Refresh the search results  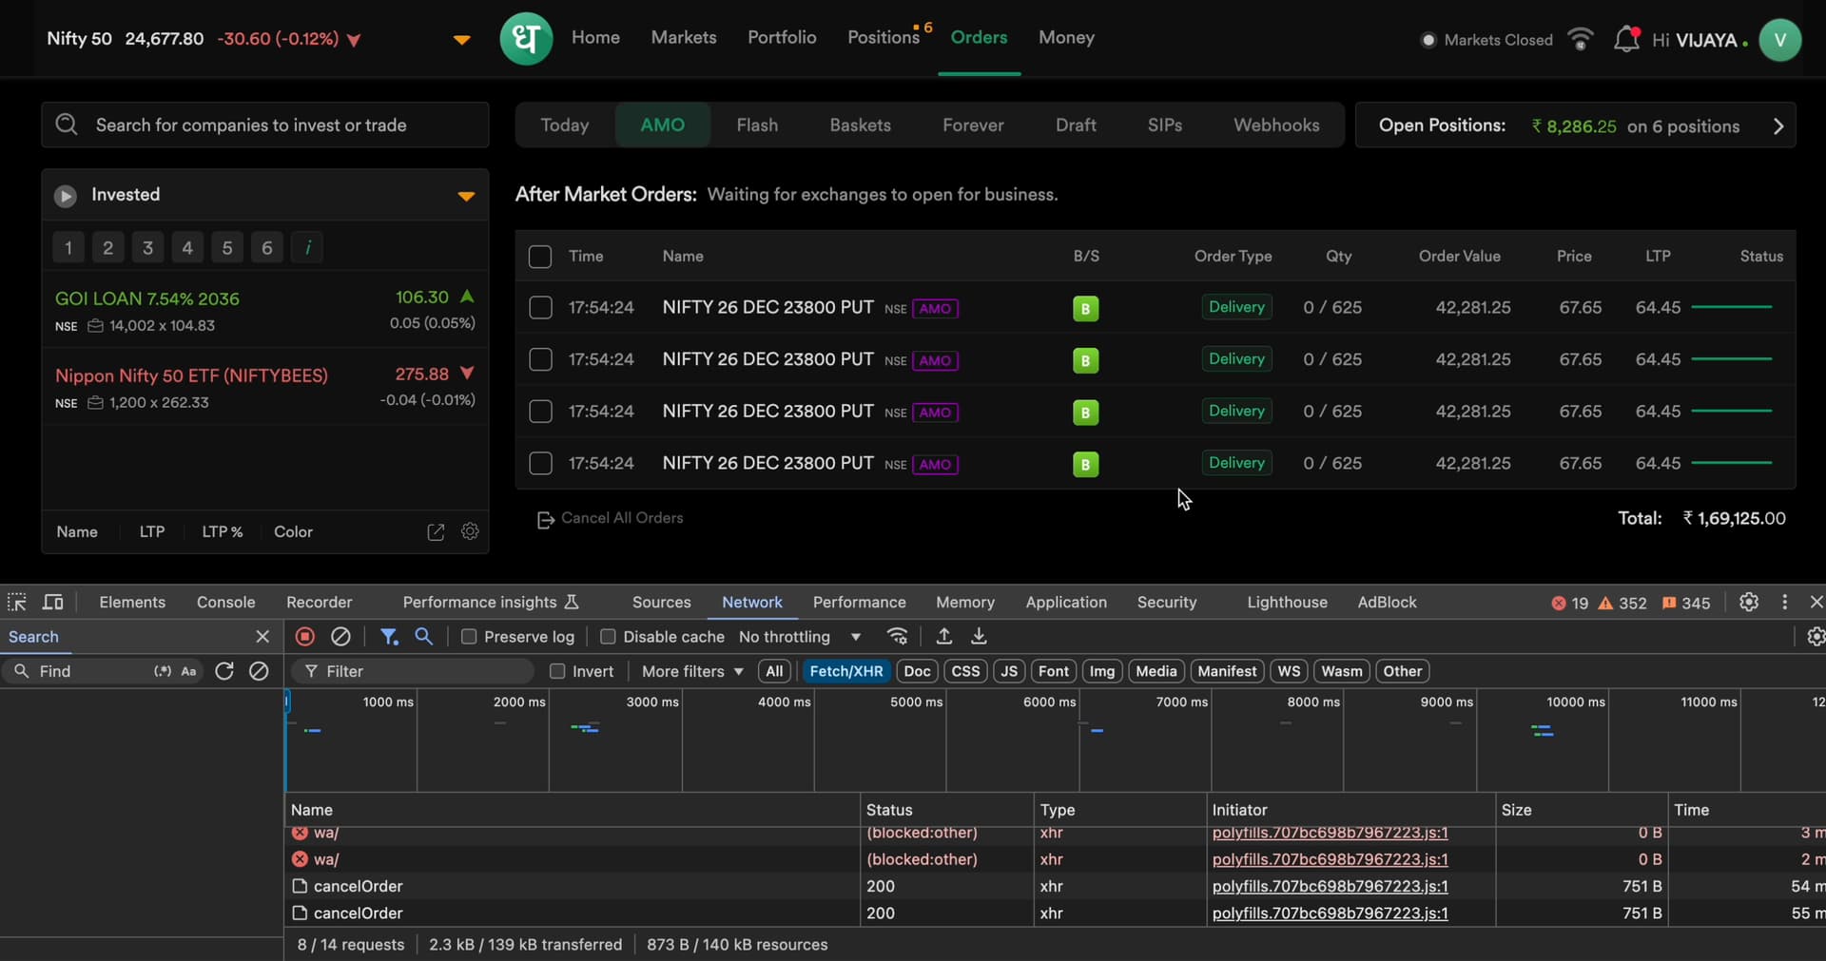point(224,671)
